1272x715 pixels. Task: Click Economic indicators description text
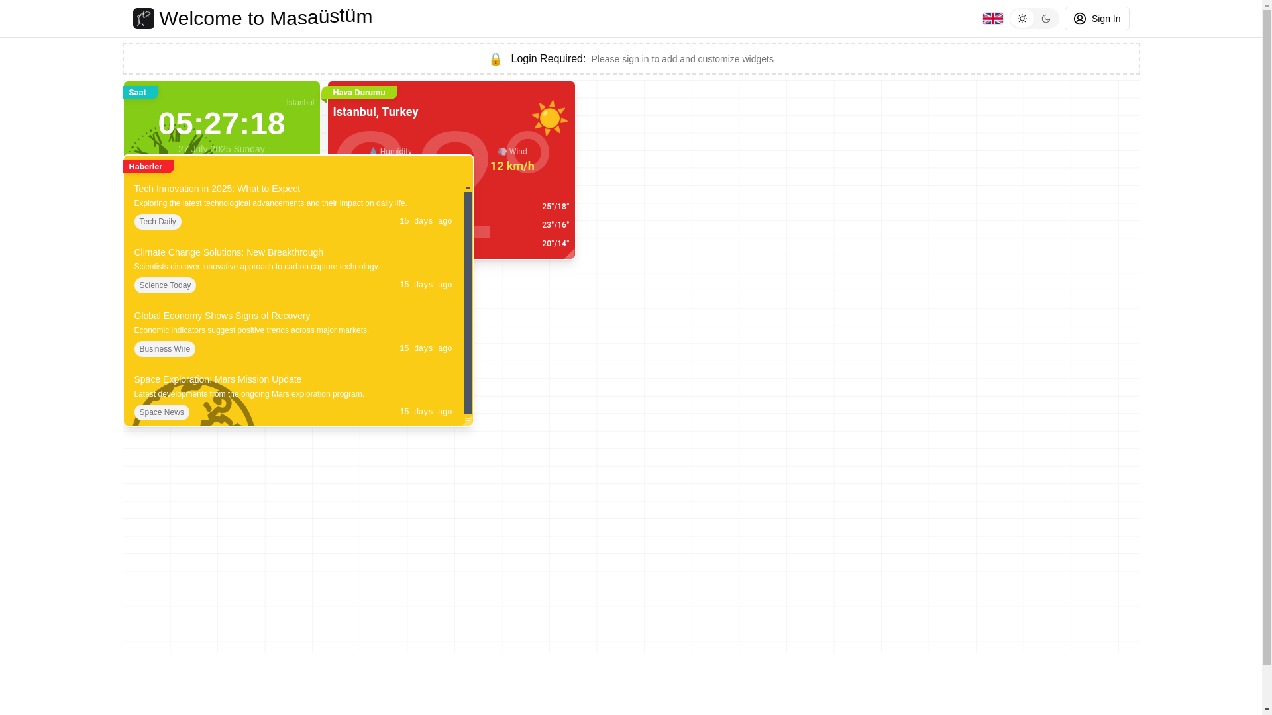click(x=251, y=330)
